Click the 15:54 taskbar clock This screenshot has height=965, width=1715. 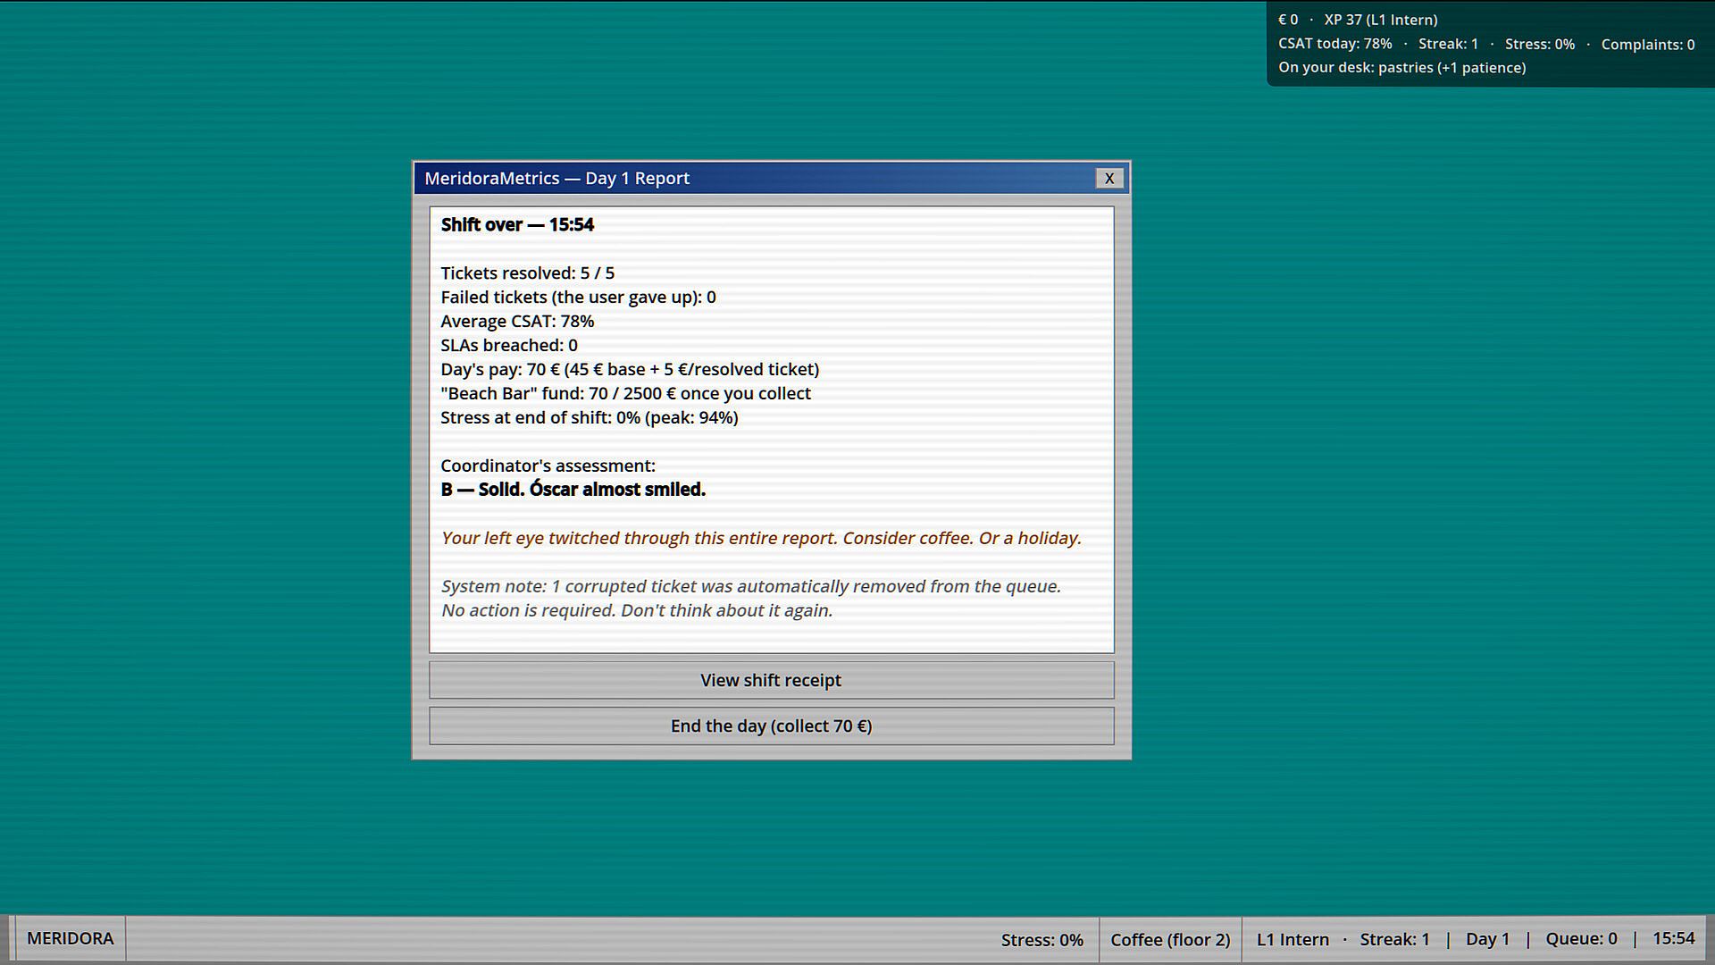1673,938
